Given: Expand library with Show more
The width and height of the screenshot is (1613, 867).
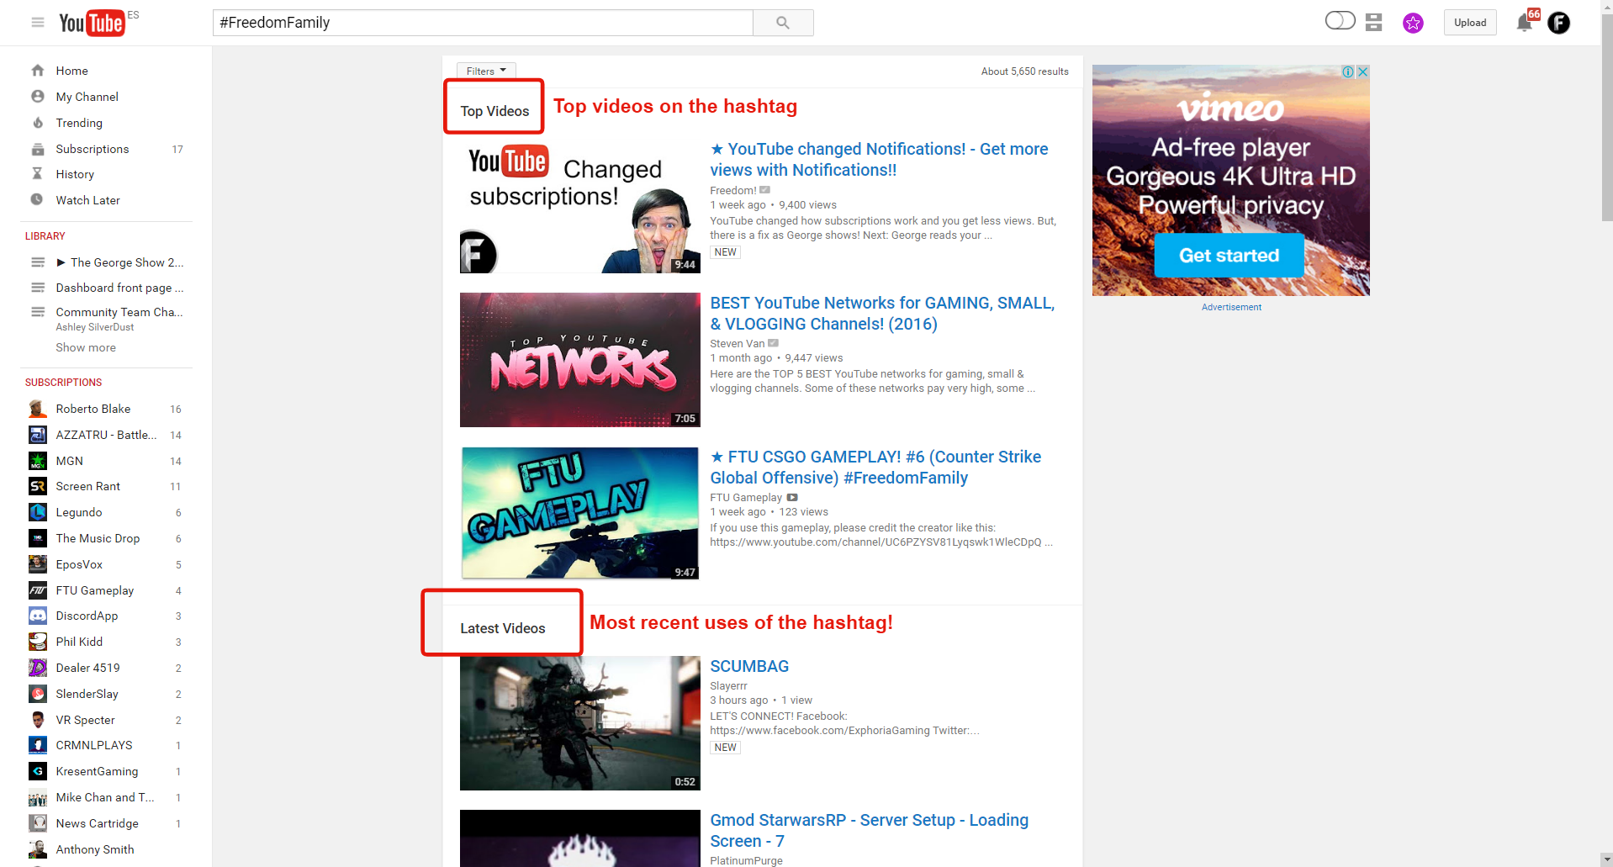Looking at the screenshot, I should click(x=86, y=347).
